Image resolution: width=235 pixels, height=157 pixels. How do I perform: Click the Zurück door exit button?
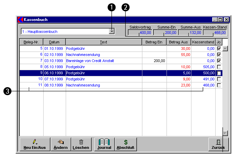(218, 144)
